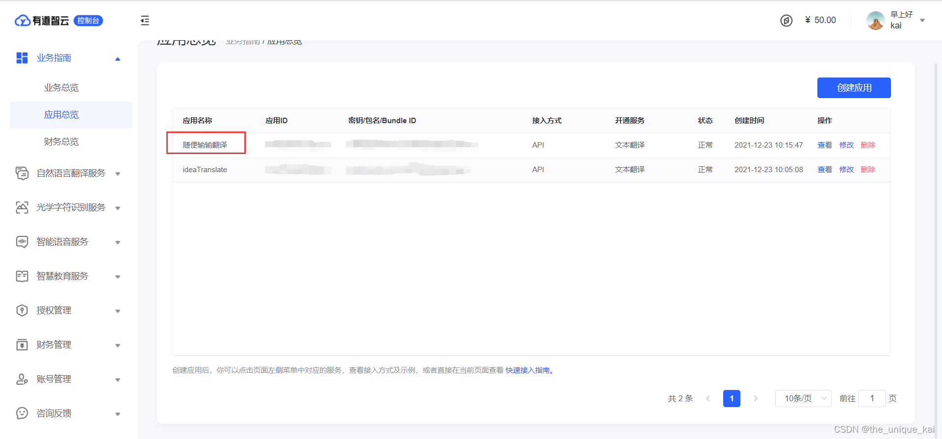The width and height of the screenshot is (942, 439).
Task: Expand the 智能语音服务 arrow
Action: click(x=118, y=242)
